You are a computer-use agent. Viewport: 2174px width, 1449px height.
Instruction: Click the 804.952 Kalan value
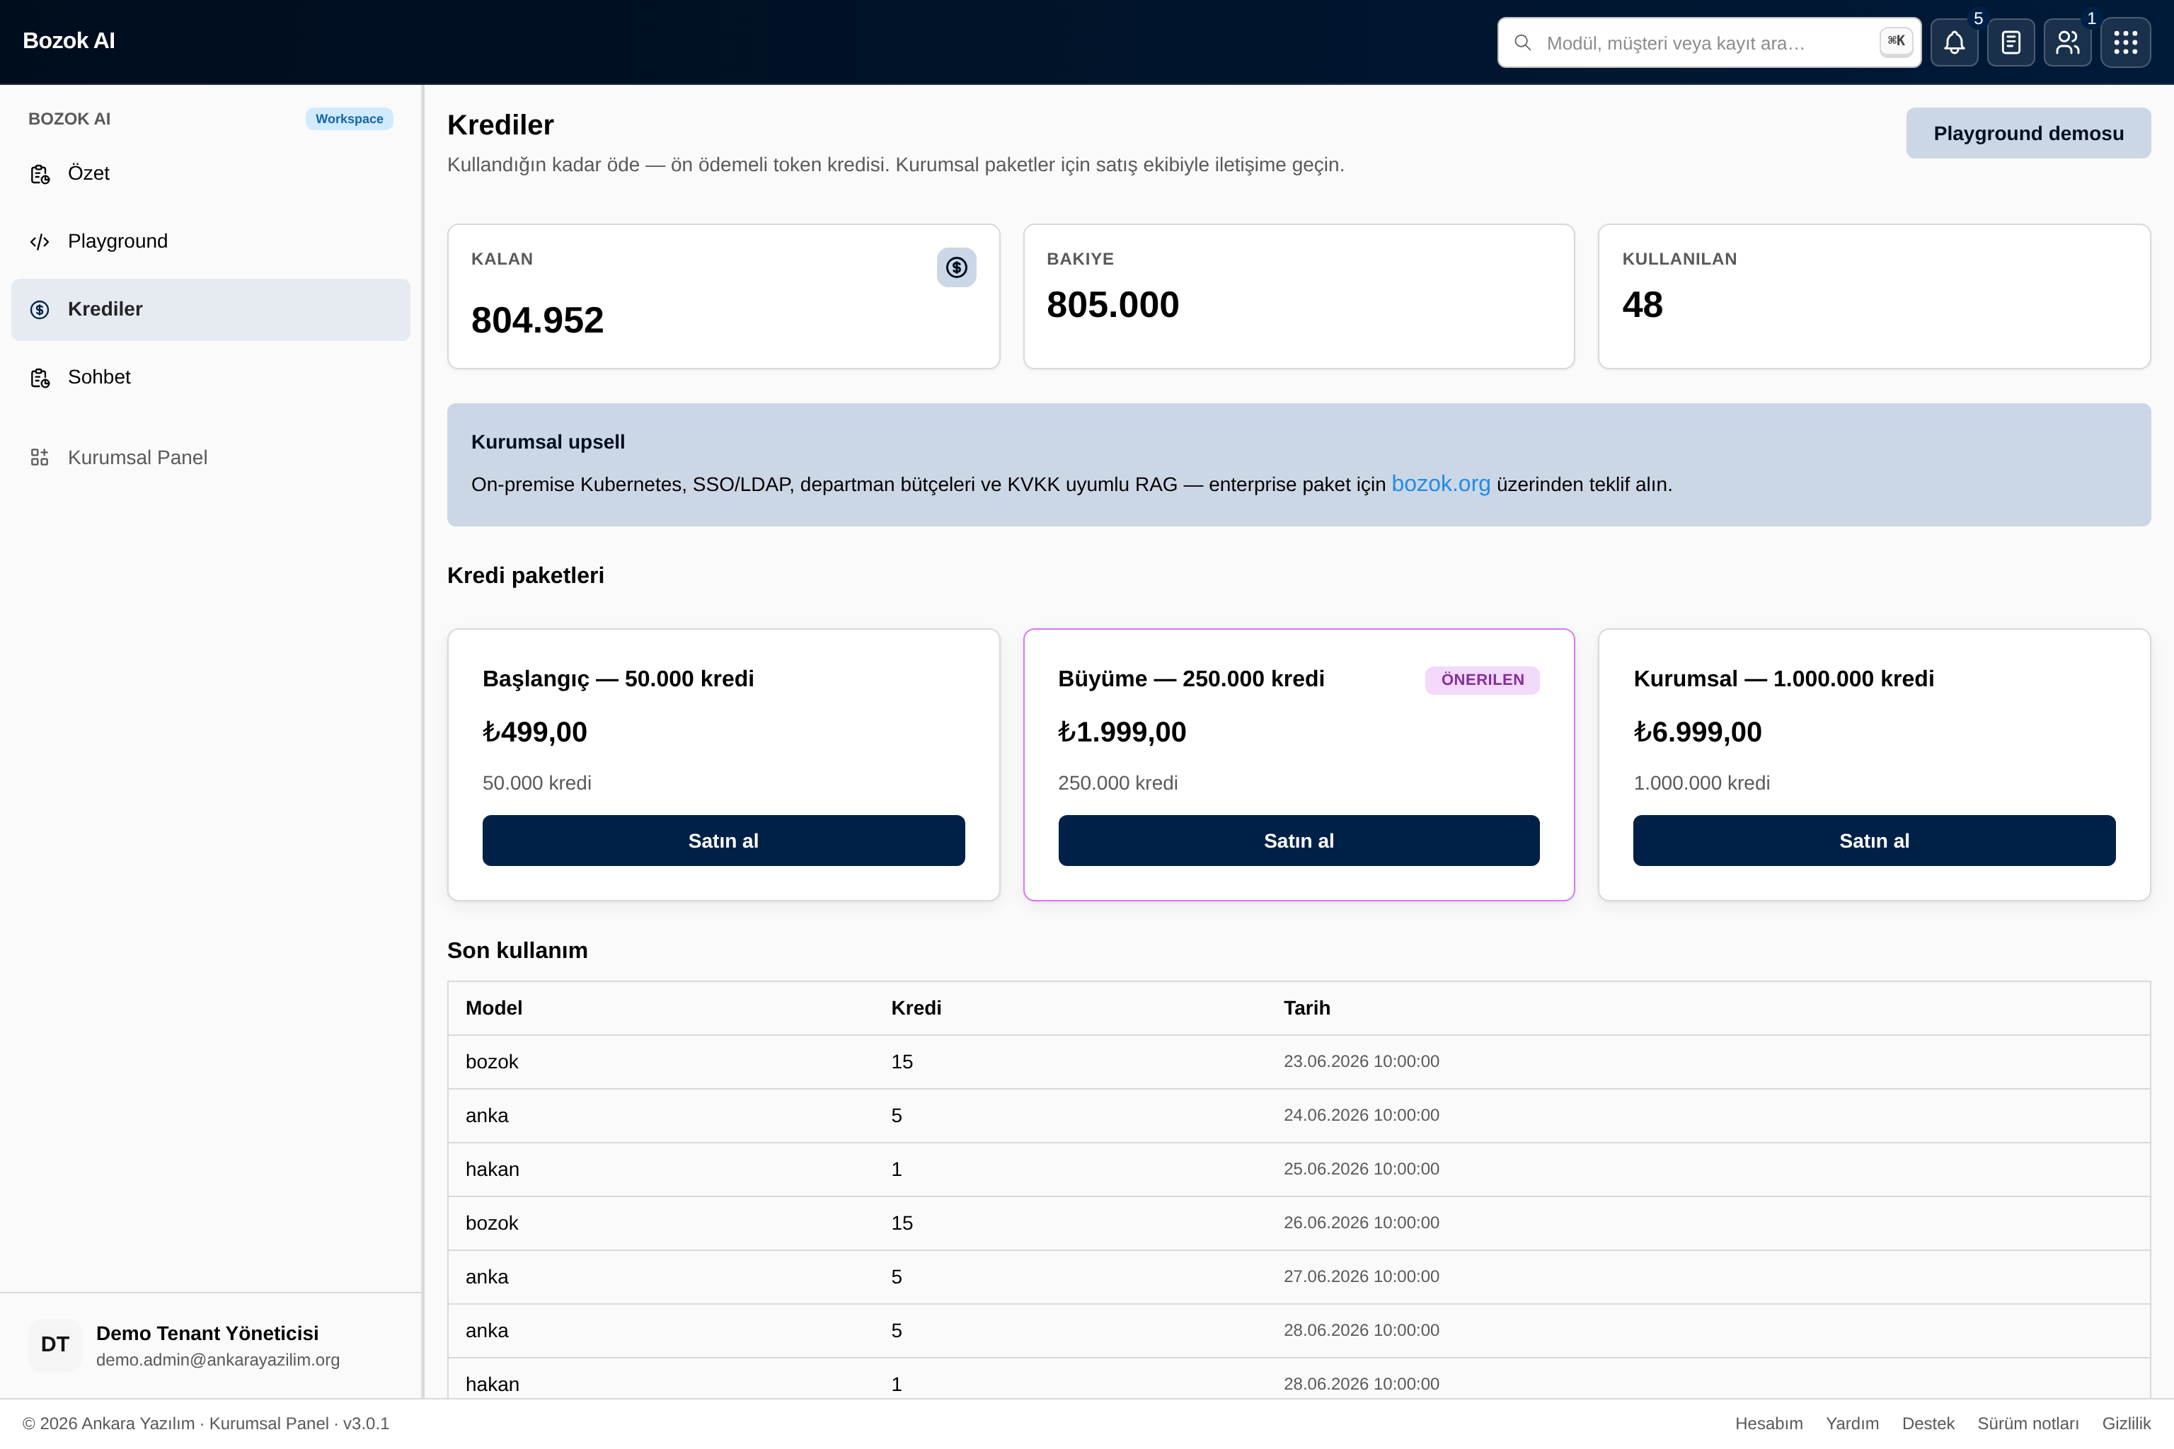(537, 321)
